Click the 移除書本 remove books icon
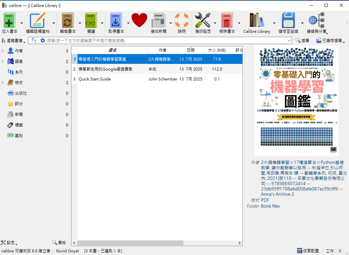349x255 pixels. (x=227, y=21)
